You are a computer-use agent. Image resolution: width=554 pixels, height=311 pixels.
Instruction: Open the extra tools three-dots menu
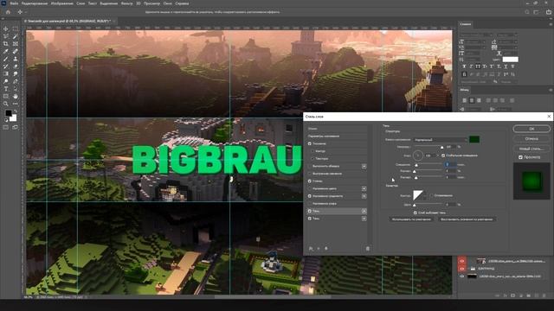tap(16, 104)
